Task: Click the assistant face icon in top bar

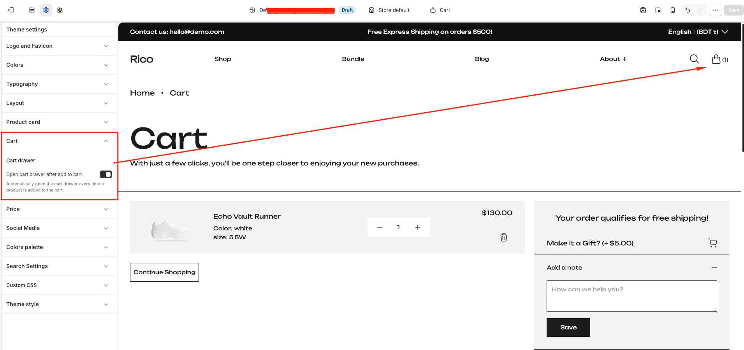Action: (643, 10)
